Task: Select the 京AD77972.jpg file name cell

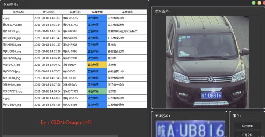Action: 18,91
